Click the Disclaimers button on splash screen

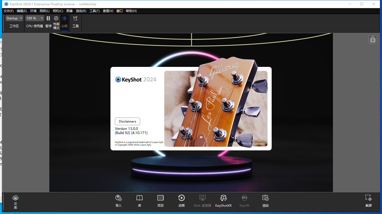(x=127, y=121)
